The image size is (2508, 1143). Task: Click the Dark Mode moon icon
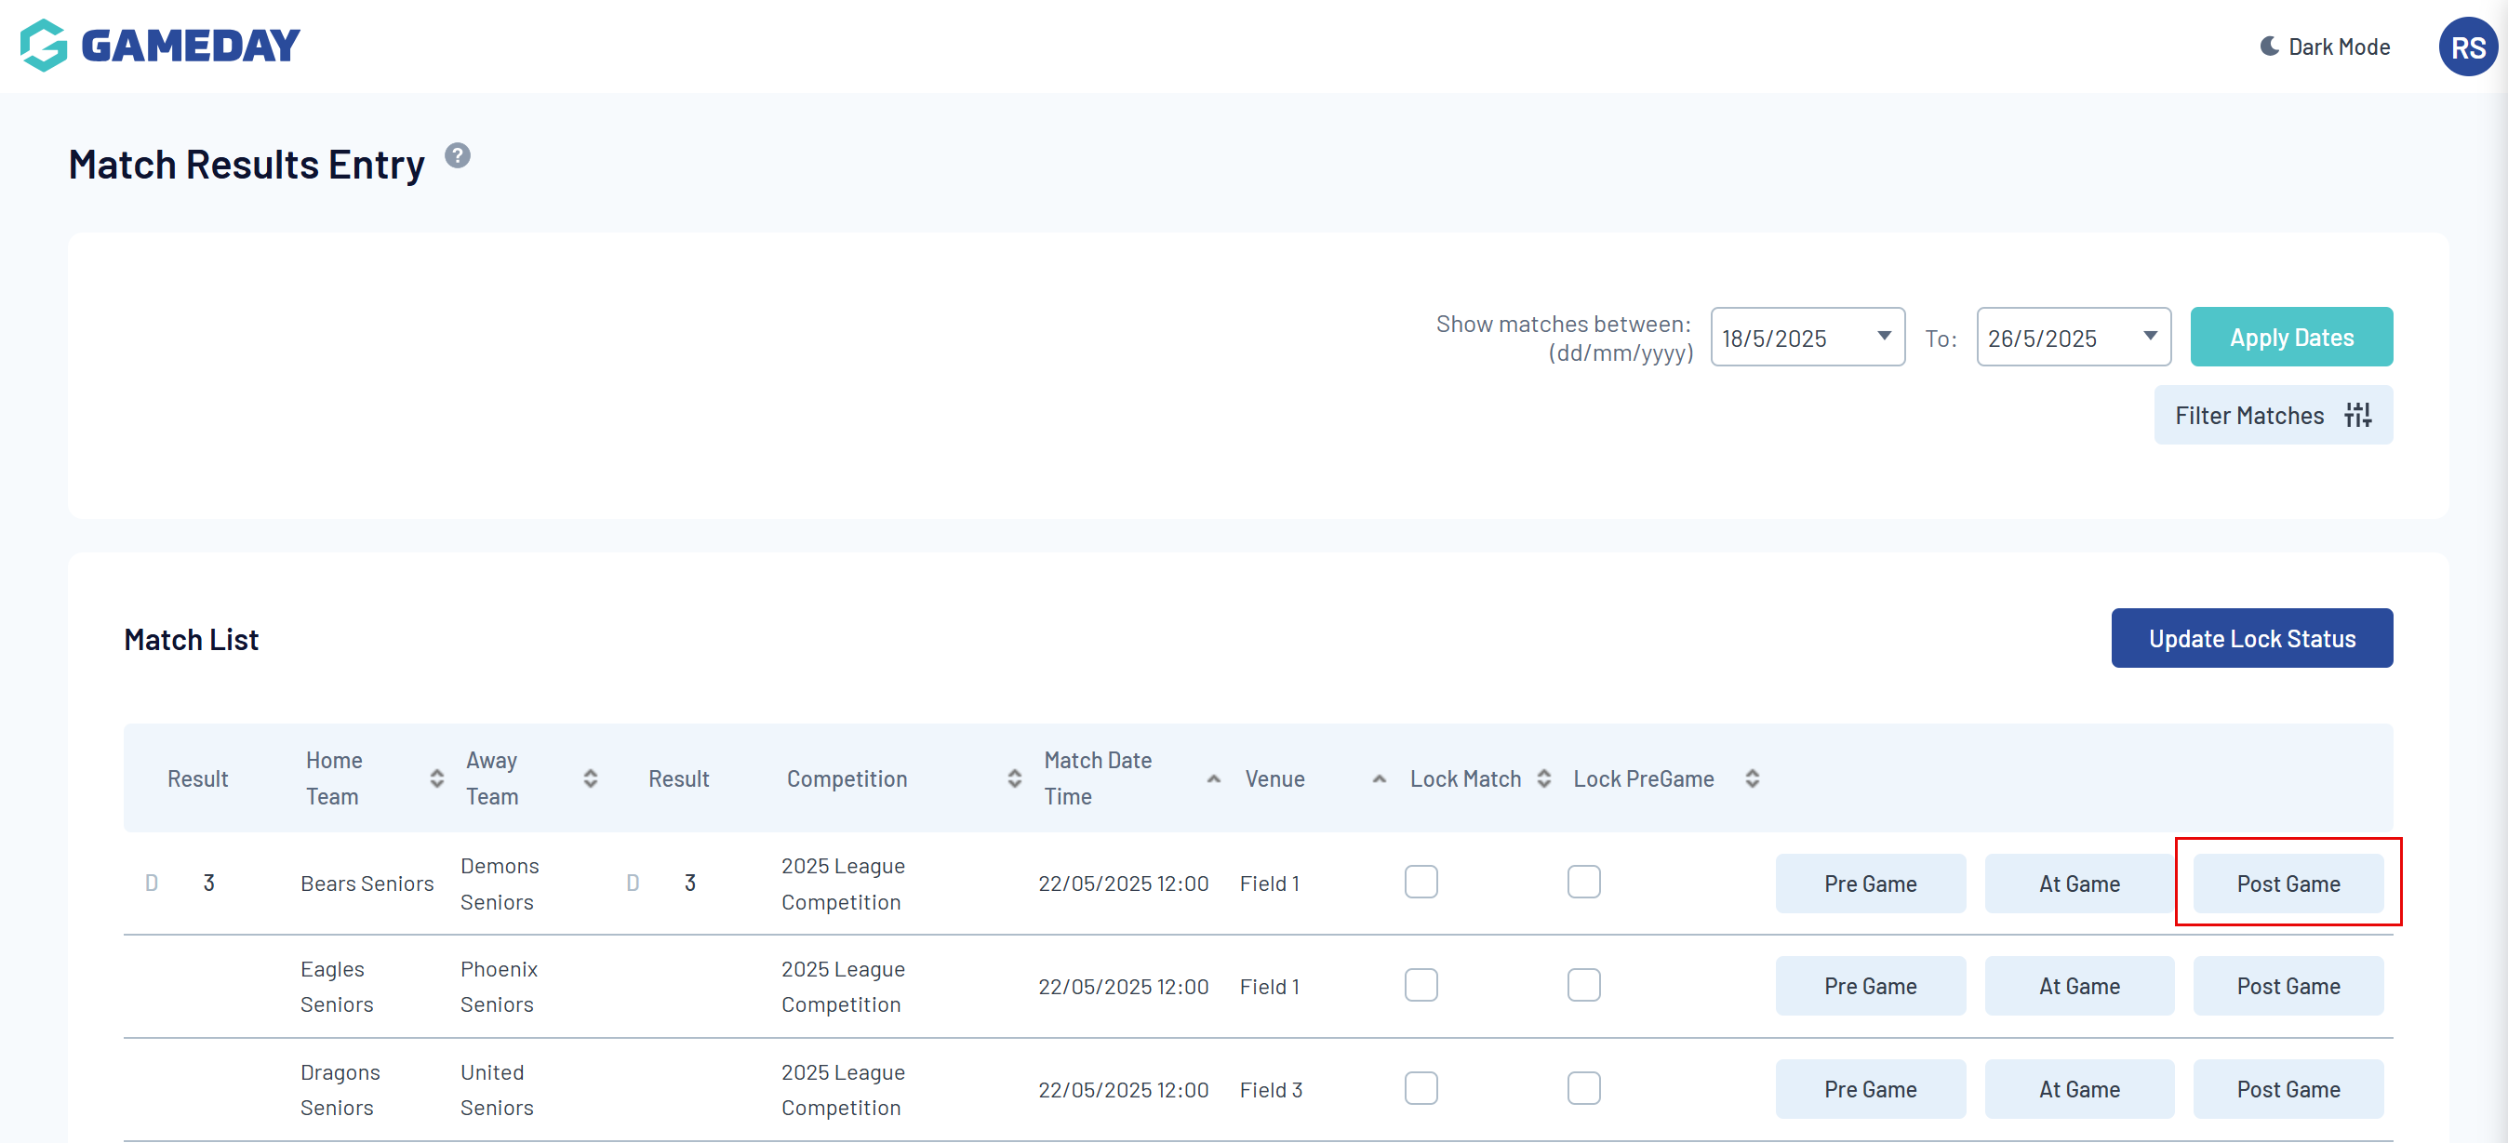(x=2269, y=47)
